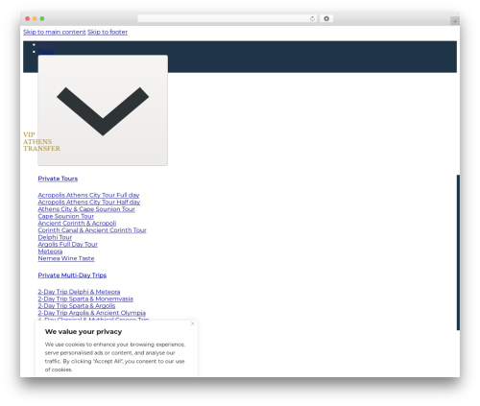Click the page vertical scrollbar
Image resolution: width=480 pixels, height=406 pixels.
point(458,252)
